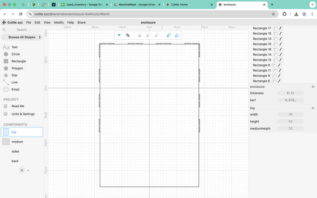Image resolution: width=317 pixels, height=198 pixels.
Task: Click stroke style icon next to Rectangle 12
Action: point(281,60)
